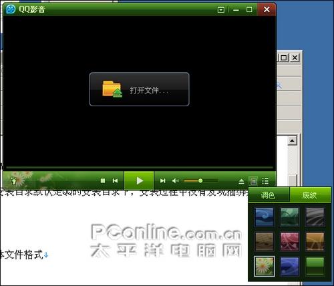The width and height of the screenshot is (334, 286).
Task: Start playback with the large play button
Action: [x=139, y=180]
